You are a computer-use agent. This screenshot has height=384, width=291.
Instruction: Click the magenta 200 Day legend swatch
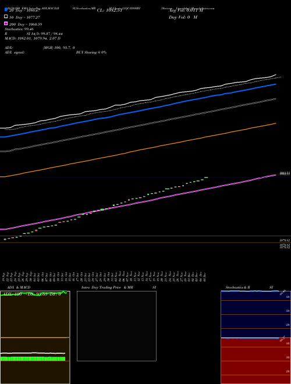6,23
